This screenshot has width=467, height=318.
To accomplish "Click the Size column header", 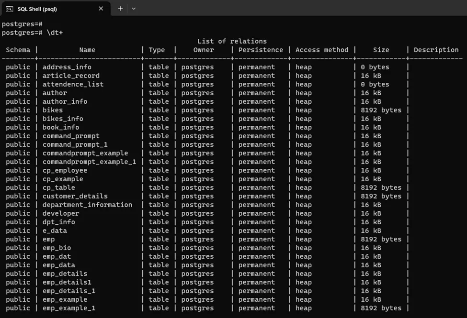I will (x=381, y=50).
